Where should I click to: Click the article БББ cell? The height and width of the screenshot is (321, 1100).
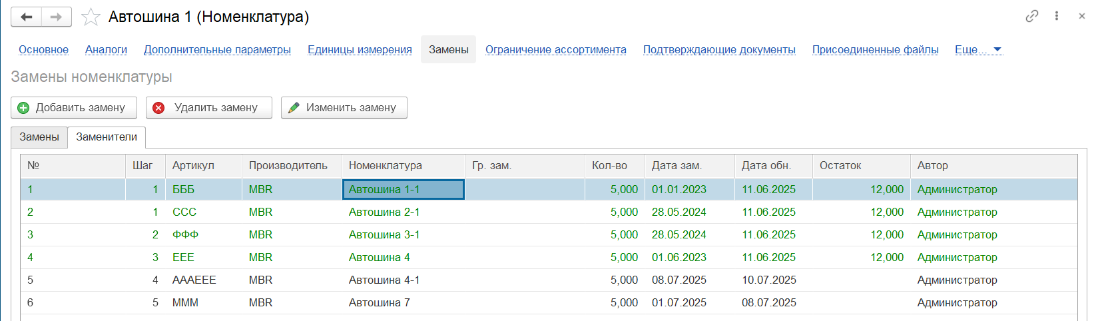204,189
